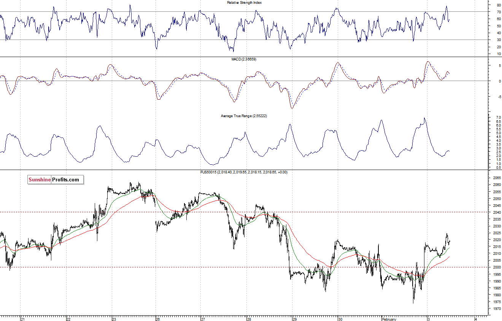The width and height of the screenshot is (502, 321).
Task: Click the 28 date axis label
Action: (x=249, y=319)
